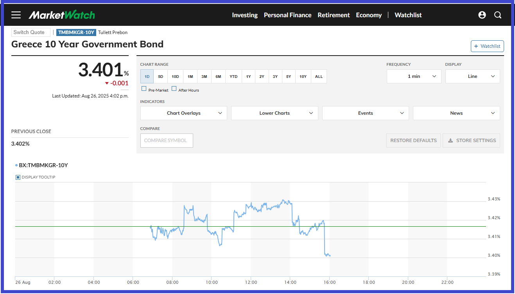Click the MarketWatch logo
The height and width of the screenshot is (294, 515).
tap(62, 15)
